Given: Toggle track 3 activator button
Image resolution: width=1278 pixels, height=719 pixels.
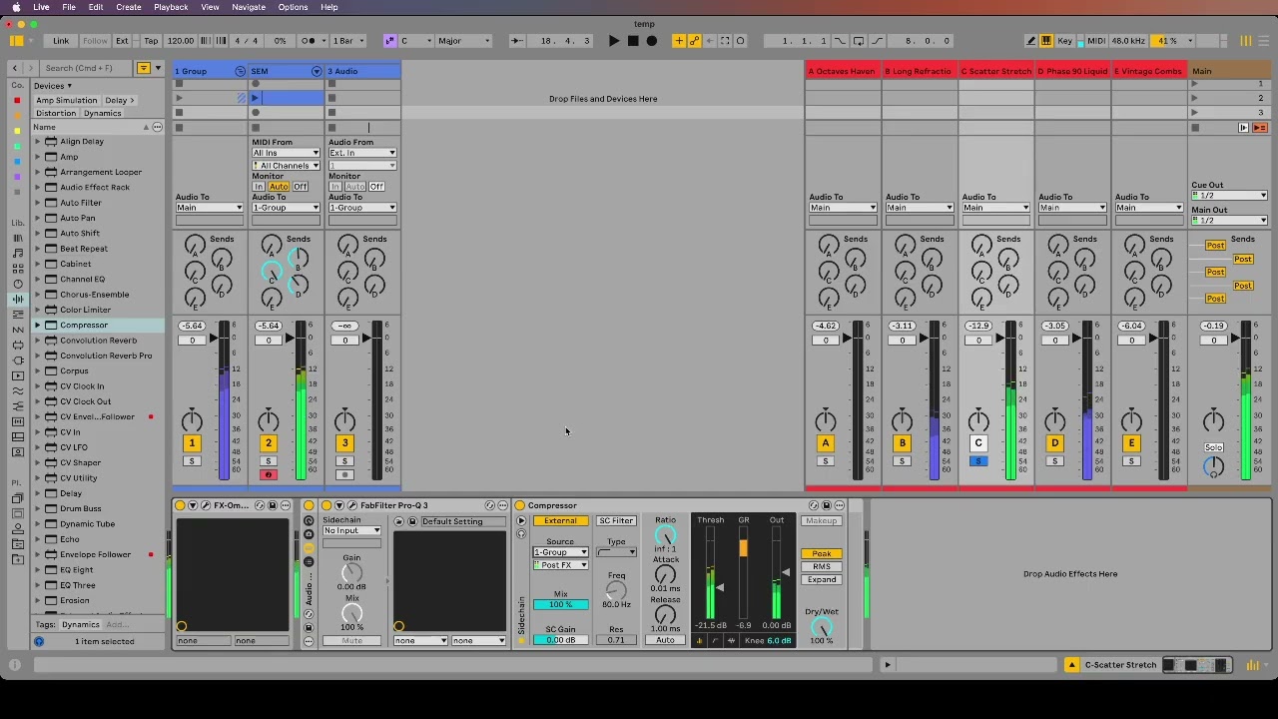Looking at the screenshot, I should coord(344,443).
